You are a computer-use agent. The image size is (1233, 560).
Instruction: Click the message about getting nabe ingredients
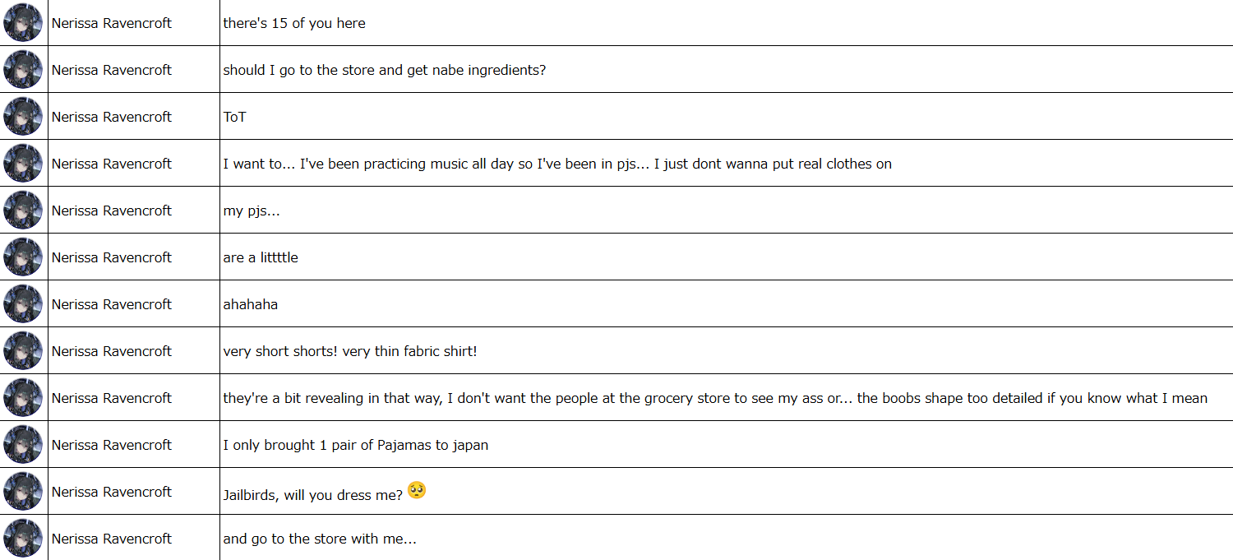click(384, 70)
